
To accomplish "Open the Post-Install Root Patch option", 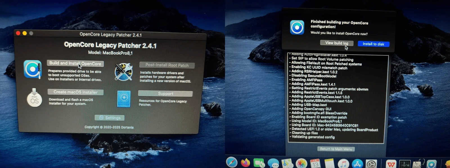I will tap(167, 65).
